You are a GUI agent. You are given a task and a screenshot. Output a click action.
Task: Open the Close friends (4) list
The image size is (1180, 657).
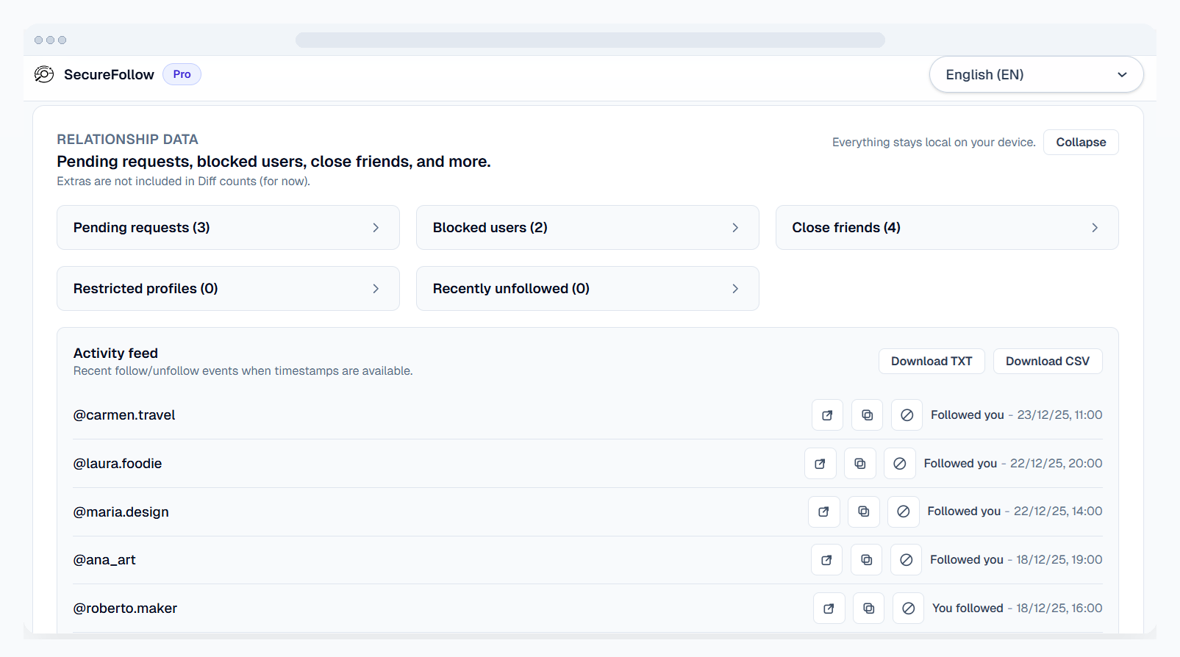pos(946,228)
